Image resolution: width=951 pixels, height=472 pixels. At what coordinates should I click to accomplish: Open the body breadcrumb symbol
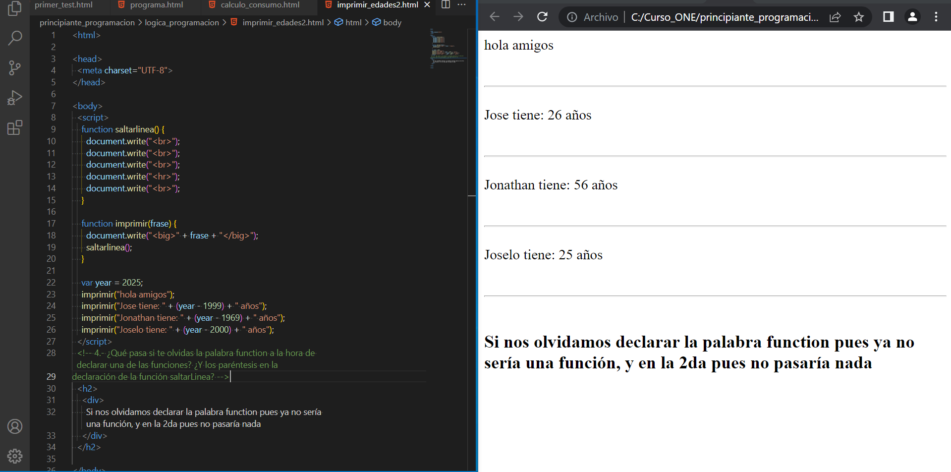click(387, 23)
